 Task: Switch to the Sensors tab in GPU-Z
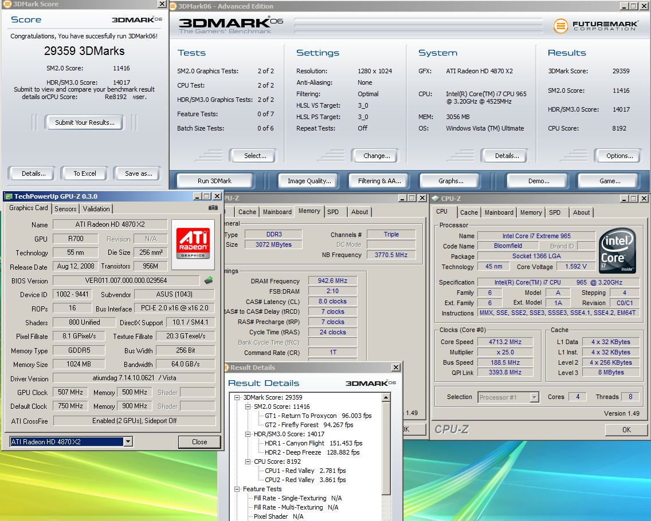click(x=65, y=208)
